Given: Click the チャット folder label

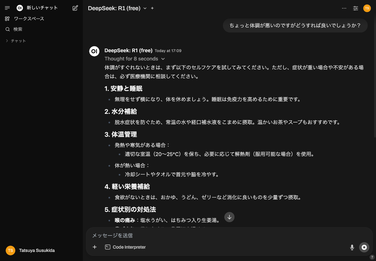Looking at the screenshot, I should coord(18,41).
